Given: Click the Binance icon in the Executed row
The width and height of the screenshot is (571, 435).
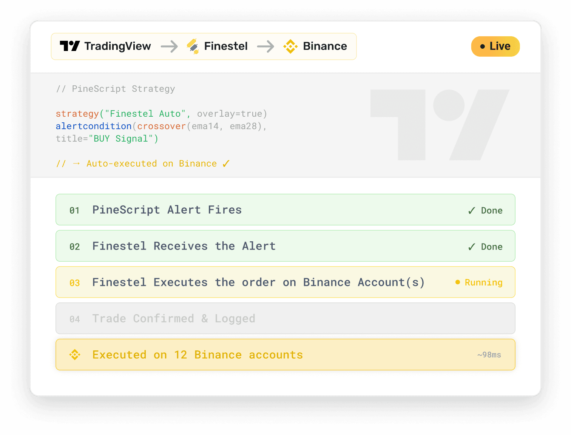Looking at the screenshot, I should (x=75, y=355).
